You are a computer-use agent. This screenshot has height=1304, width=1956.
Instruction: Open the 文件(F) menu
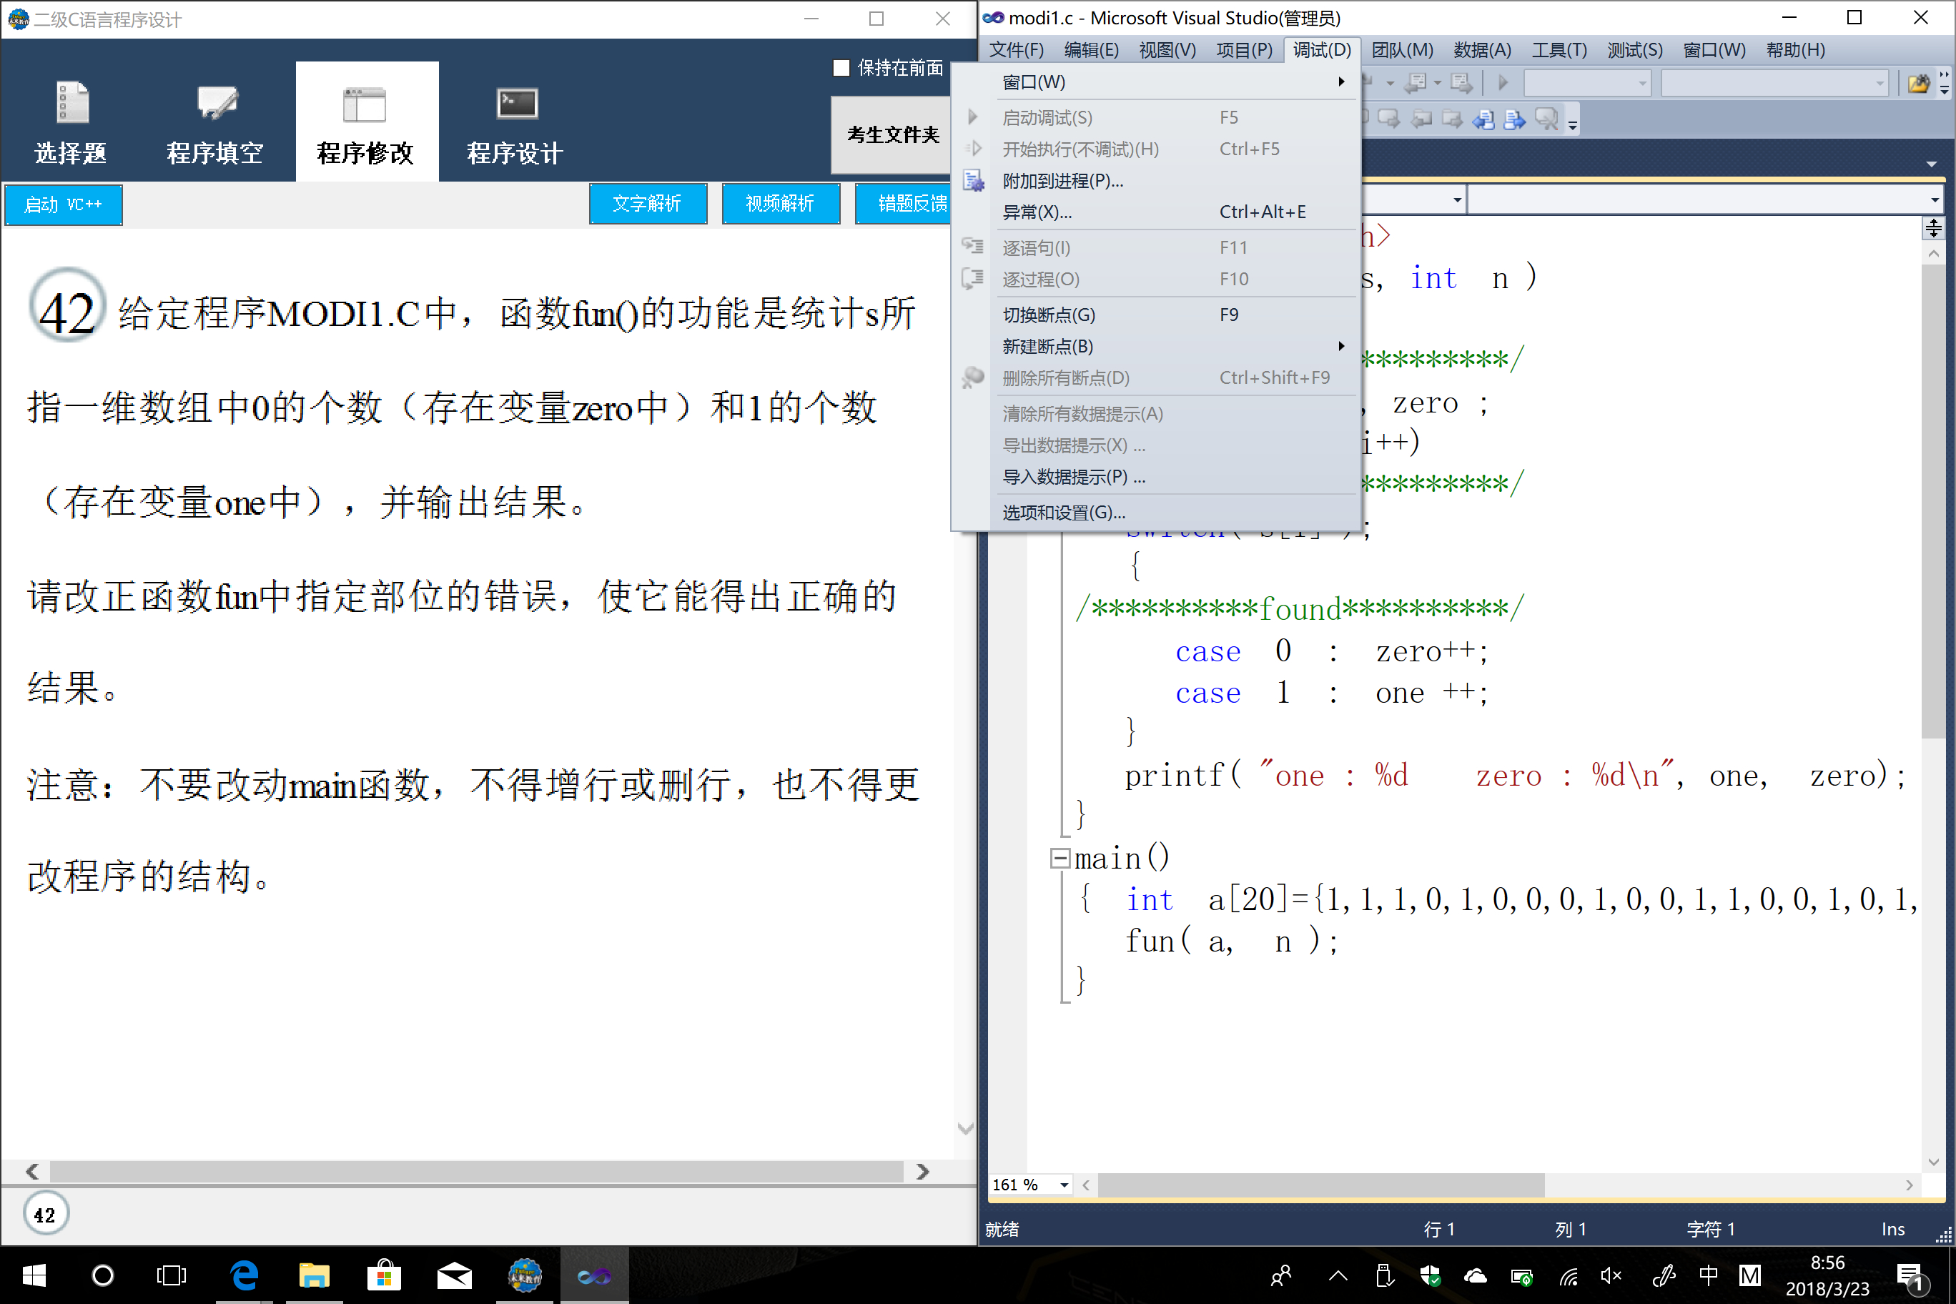point(1017,50)
